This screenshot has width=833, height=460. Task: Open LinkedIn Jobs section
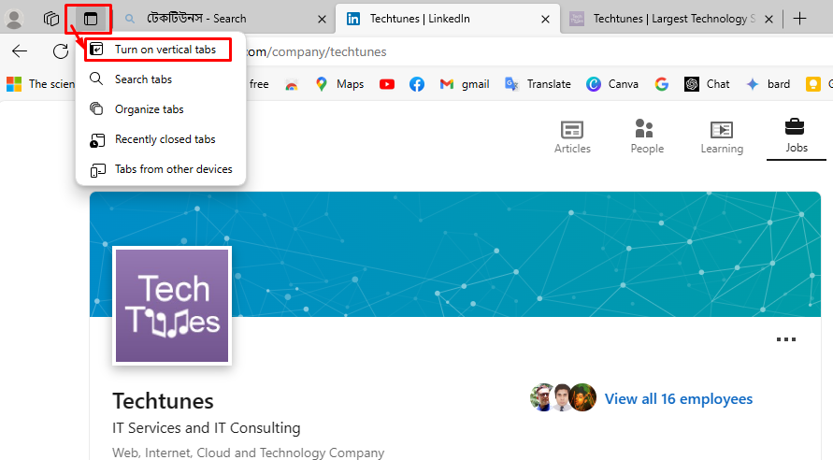[796, 137]
